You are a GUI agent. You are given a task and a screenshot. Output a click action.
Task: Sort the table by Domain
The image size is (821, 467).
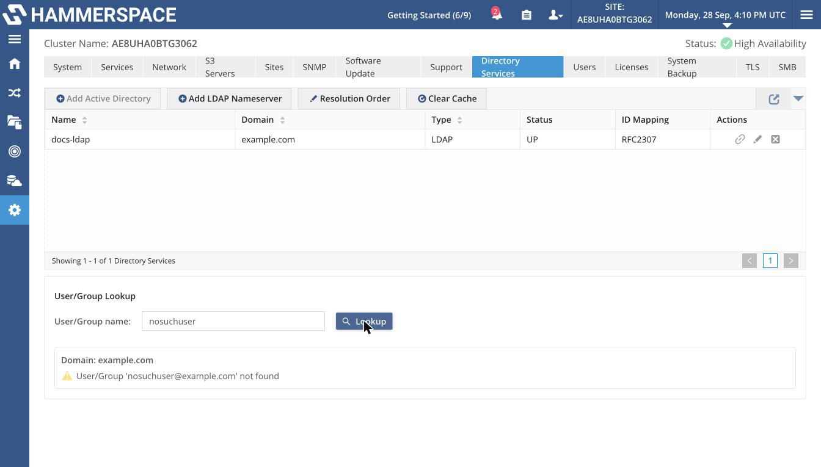tap(282, 120)
